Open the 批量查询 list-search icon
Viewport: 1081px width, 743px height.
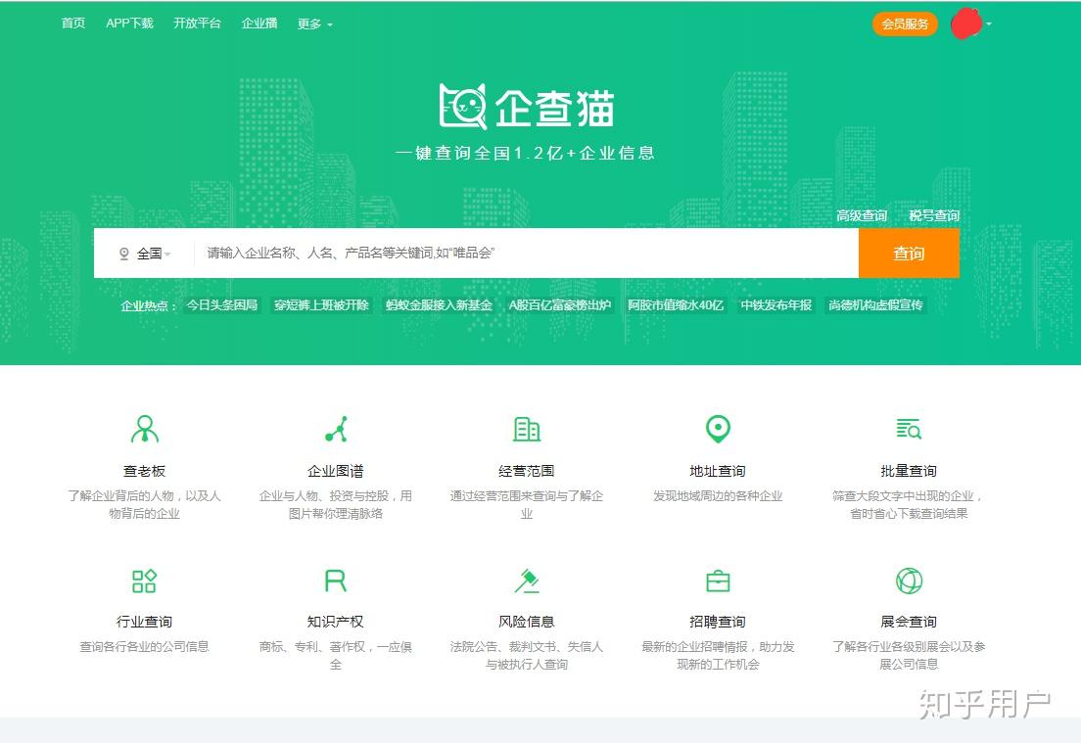click(x=908, y=428)
